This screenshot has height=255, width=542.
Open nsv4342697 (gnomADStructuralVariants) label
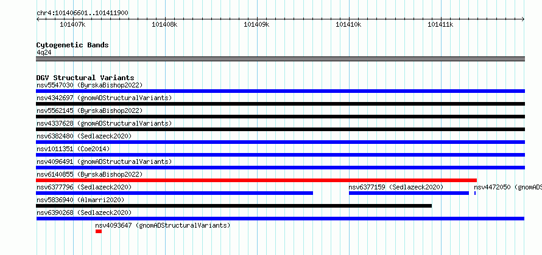point(104,98)
